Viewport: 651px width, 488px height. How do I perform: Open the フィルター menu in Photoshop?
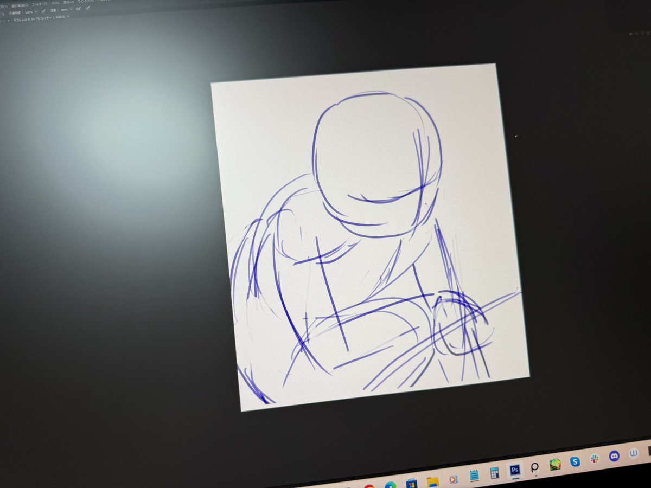tap(40, 4)
